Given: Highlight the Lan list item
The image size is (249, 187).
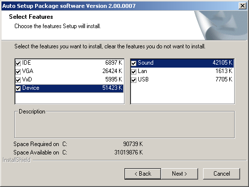Looking at the screenshot, I should click(x=182, y=71).
